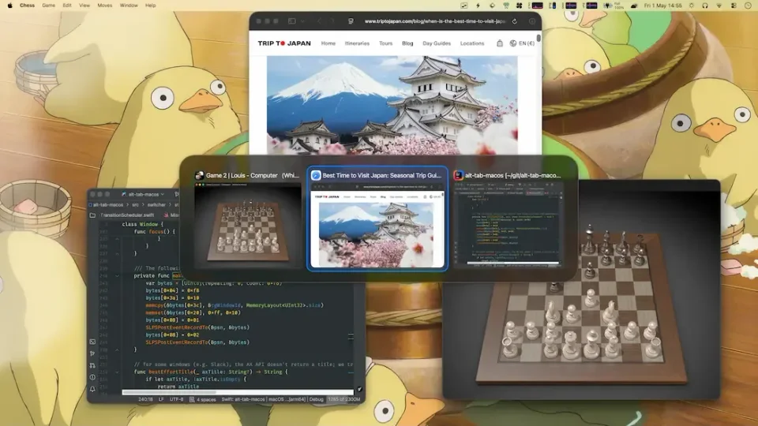Click the IDE horizontal scrollbar
This screenshot has height=426, width=758.
238,392
